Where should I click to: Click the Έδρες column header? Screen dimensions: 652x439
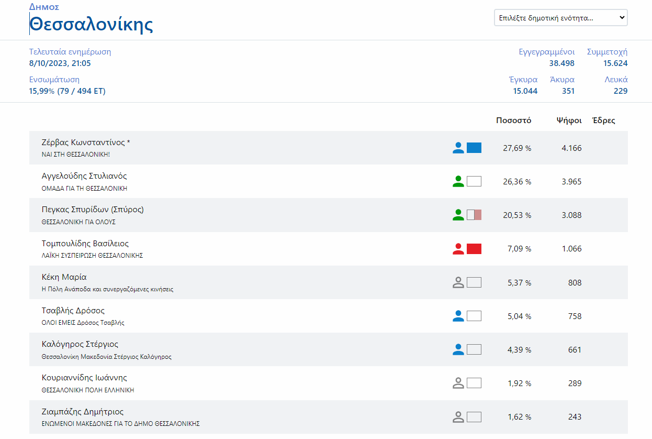(603, 120)
